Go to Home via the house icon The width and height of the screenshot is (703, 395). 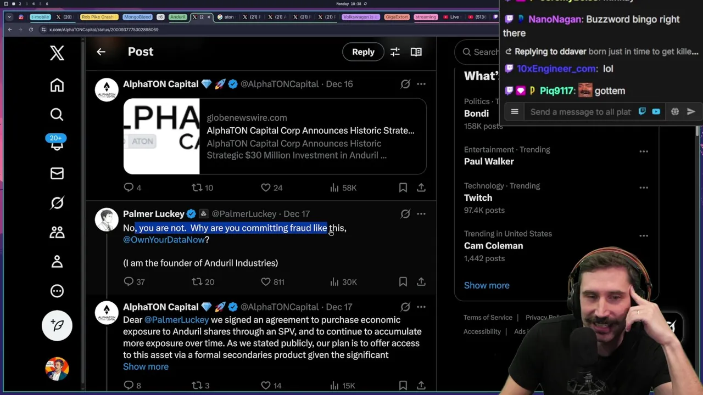pyautogui.click(x=57, y=85)
